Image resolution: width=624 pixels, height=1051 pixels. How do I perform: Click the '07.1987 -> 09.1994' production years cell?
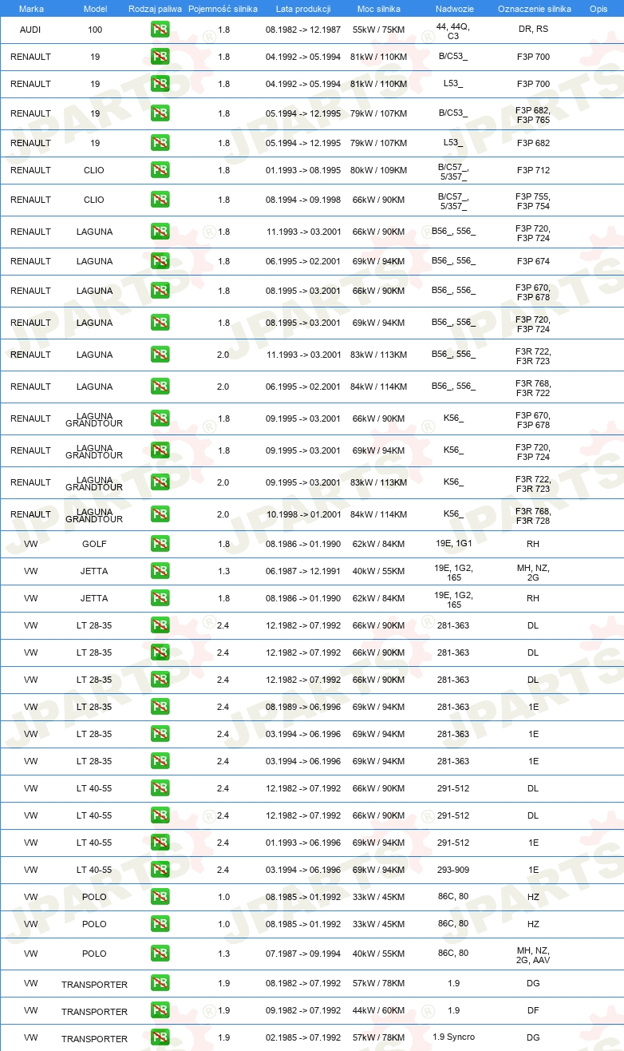click(x=303, y=954)
